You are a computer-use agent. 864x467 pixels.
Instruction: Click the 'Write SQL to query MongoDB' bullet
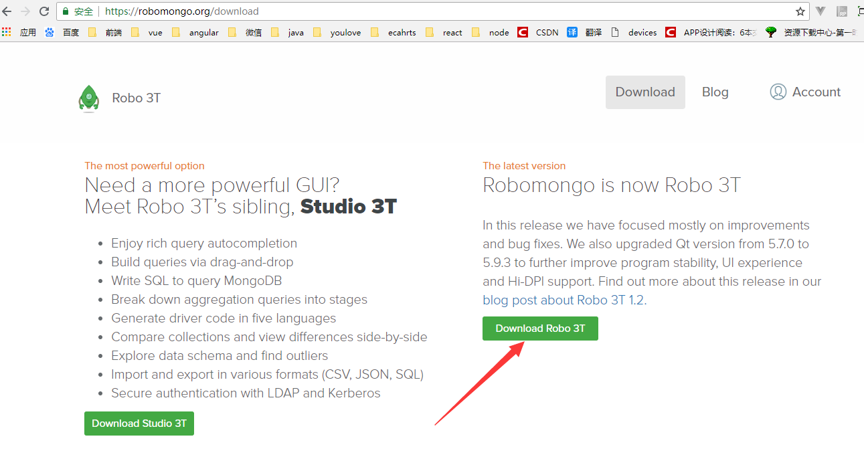pyautogui.click(x=197, y=281)
